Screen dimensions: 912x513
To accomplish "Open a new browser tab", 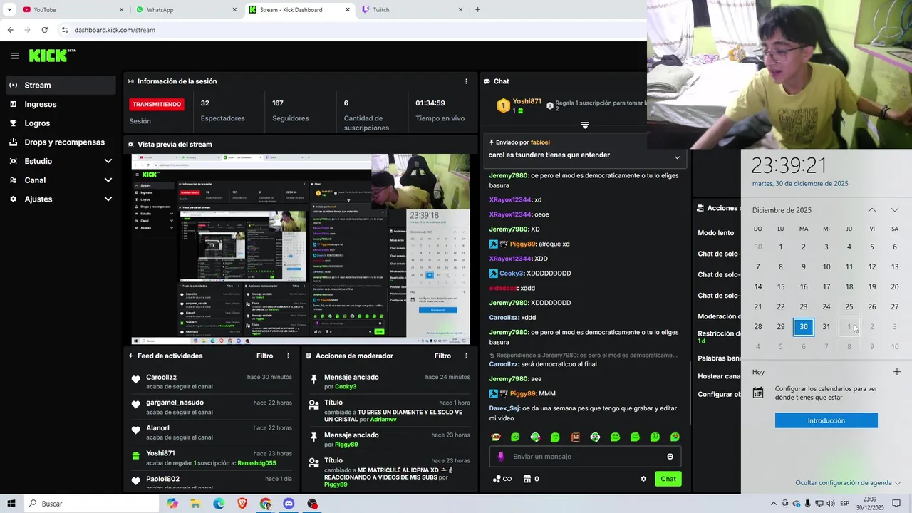I will point(477,10).
